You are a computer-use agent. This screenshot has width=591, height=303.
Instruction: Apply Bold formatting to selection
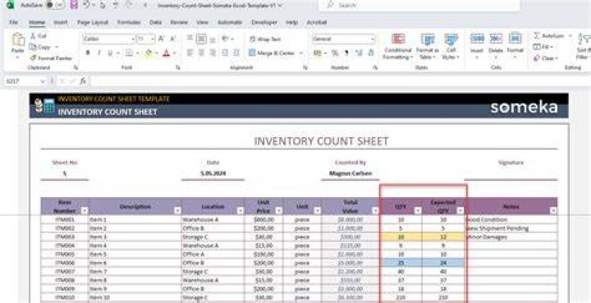(x=88, y=53)
